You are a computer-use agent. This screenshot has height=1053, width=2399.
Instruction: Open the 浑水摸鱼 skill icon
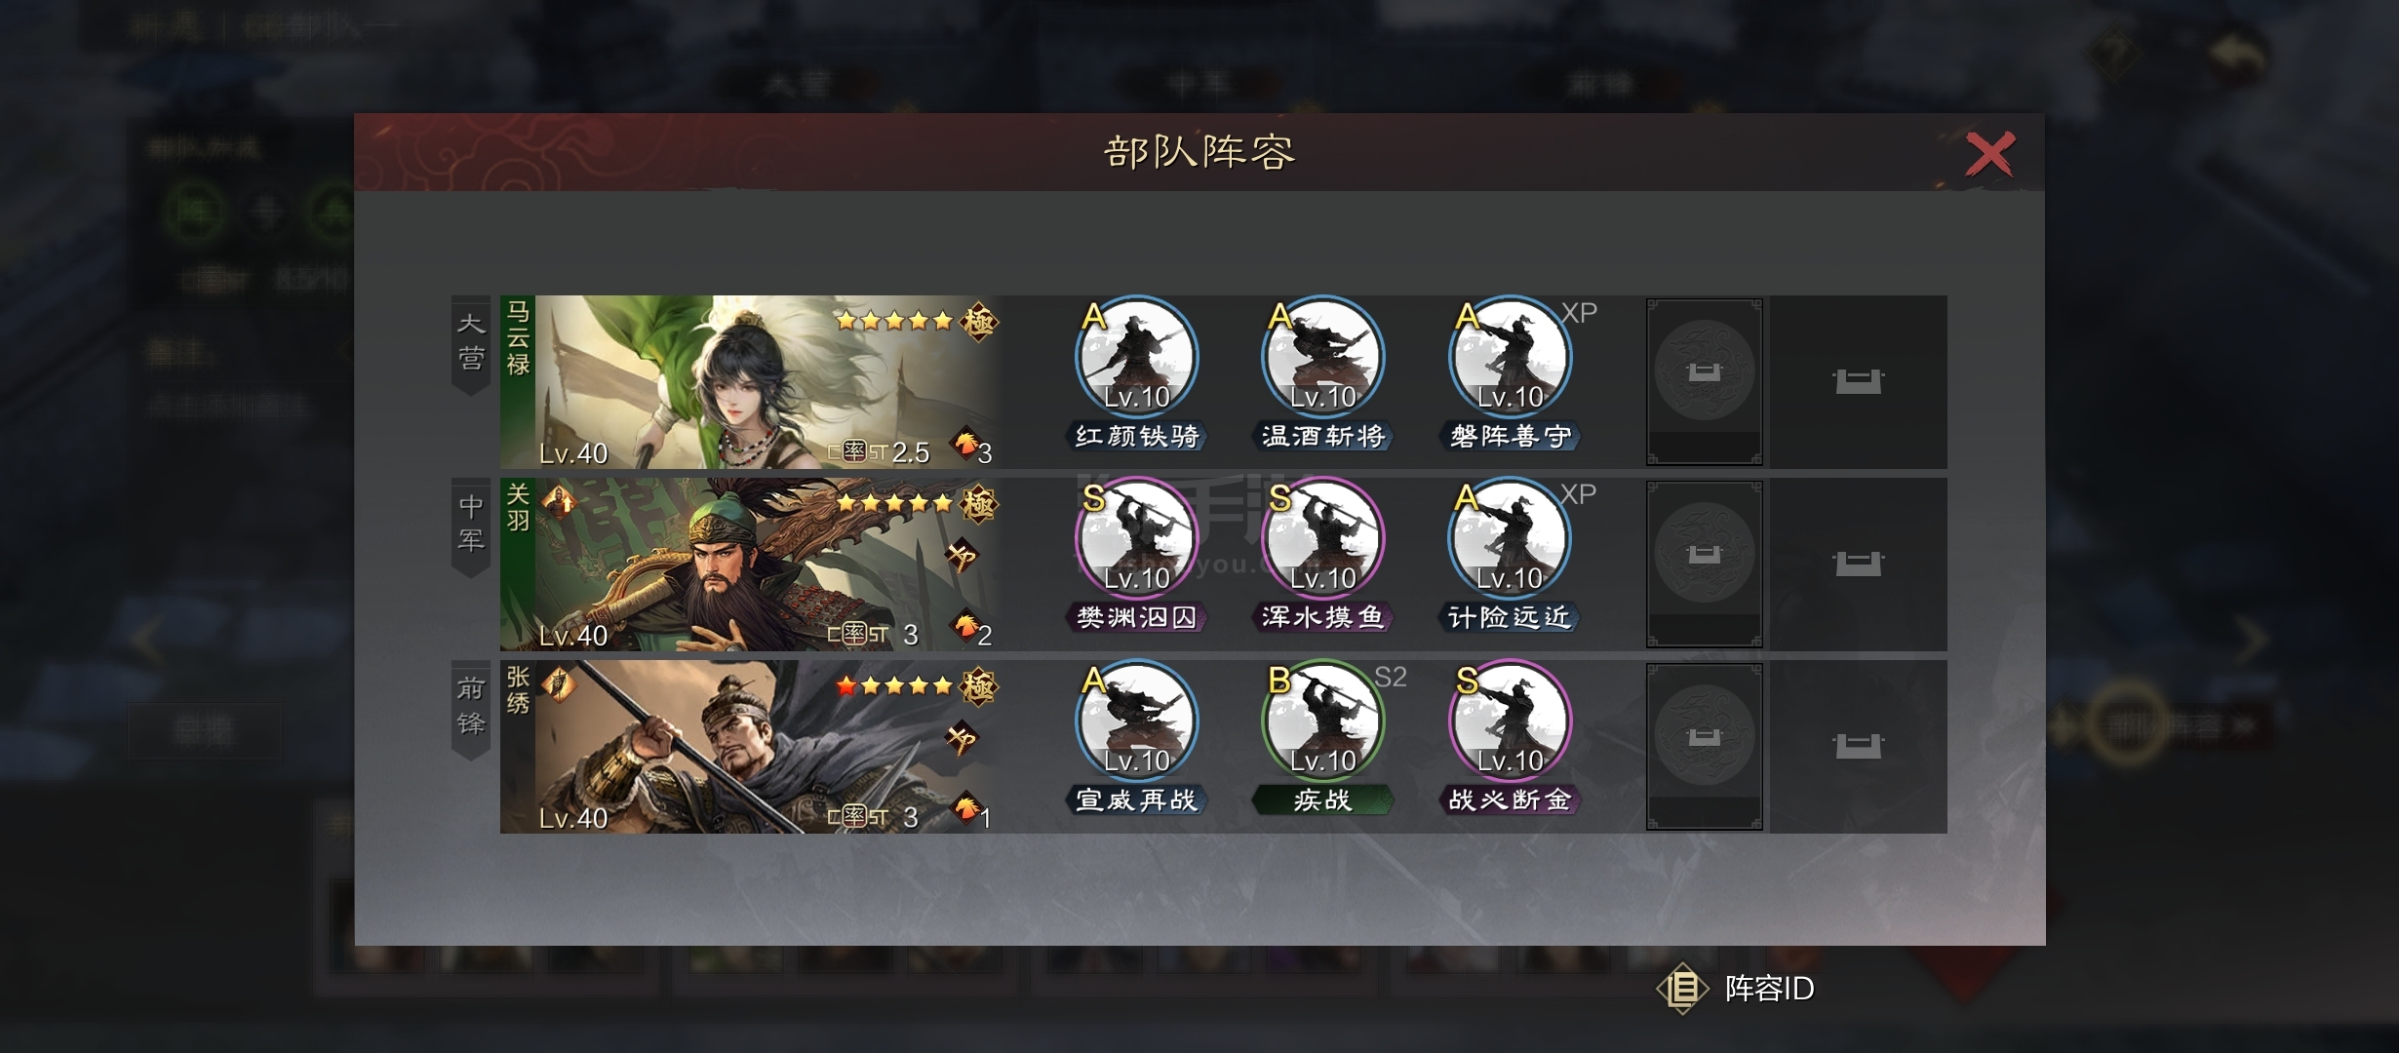pyautogui.click(x=1322, y=539)
